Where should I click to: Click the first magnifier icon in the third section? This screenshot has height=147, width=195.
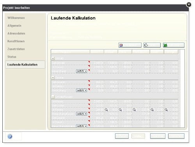click(106, 110)
